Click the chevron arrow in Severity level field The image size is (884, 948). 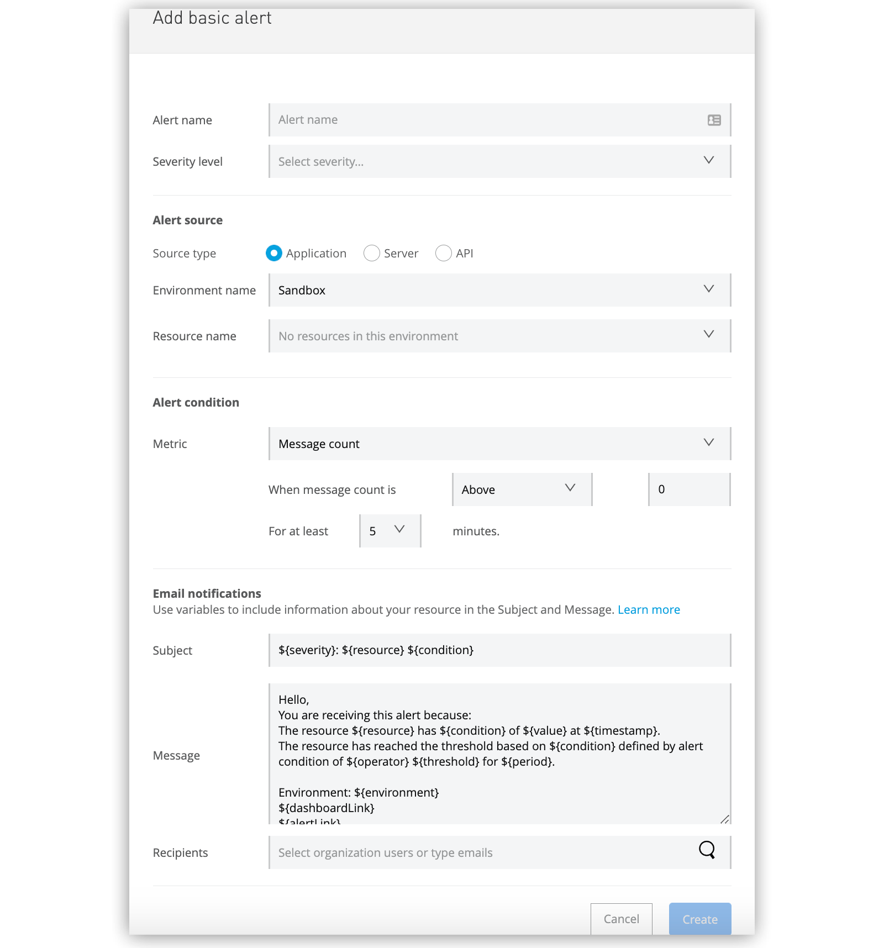[x=708, y=160]
